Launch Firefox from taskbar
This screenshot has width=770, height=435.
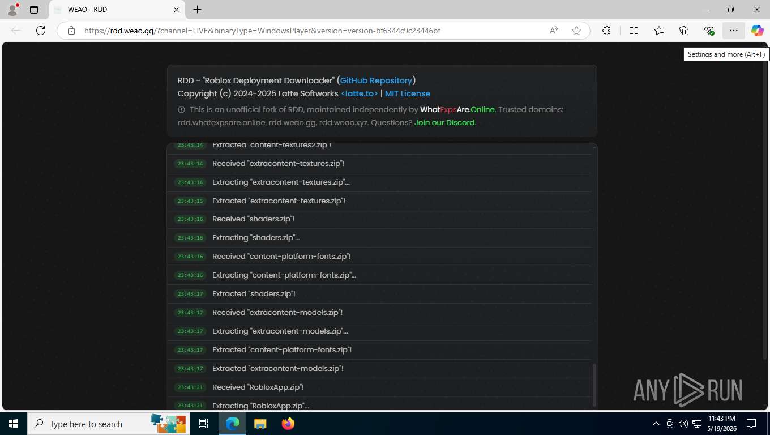click(288, 424)
